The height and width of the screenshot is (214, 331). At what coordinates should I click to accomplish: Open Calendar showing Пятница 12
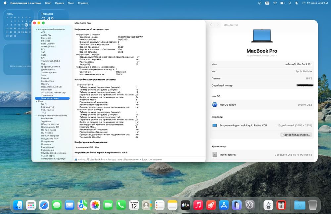click(134, 205)
